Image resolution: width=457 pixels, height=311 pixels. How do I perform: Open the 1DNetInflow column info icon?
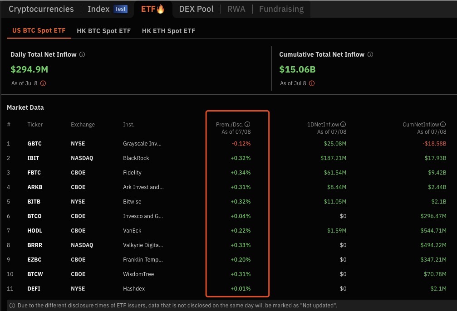pos(344,124)
